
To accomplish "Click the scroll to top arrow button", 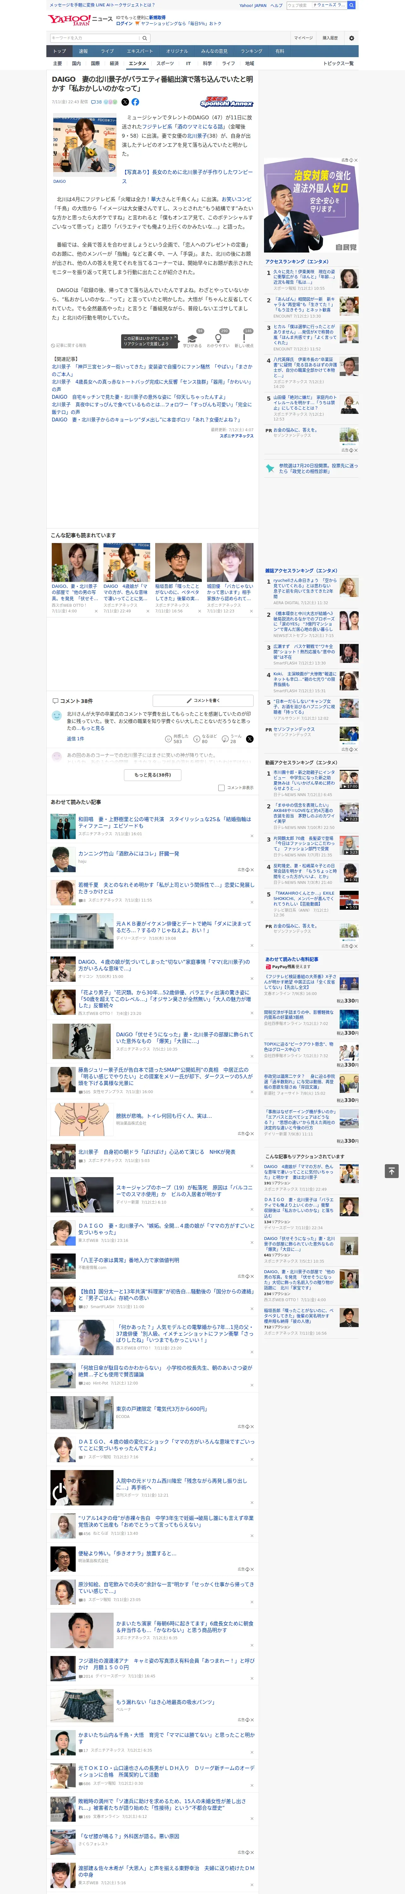I will tap(391, 1170).
